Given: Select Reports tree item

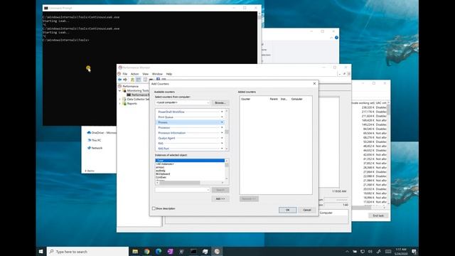Looking at the screenshot, I should tap(132, 104).
